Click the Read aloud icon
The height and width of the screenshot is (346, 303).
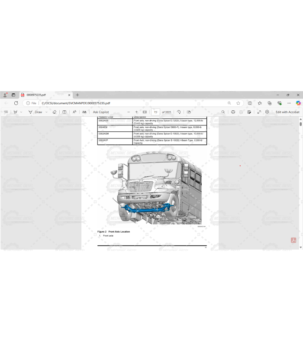74,112
